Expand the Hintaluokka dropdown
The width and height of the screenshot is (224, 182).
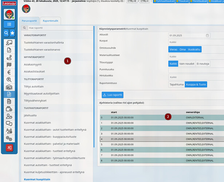point(196,77)
